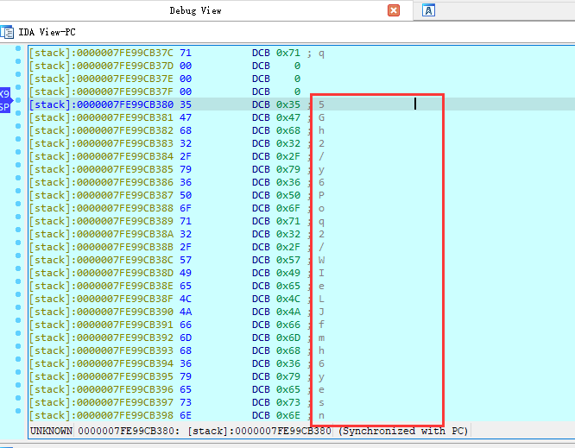The image size is (575, 448).
Task: Click the X9 register marker
Action: pyautogui.click(x=5, y=94)
